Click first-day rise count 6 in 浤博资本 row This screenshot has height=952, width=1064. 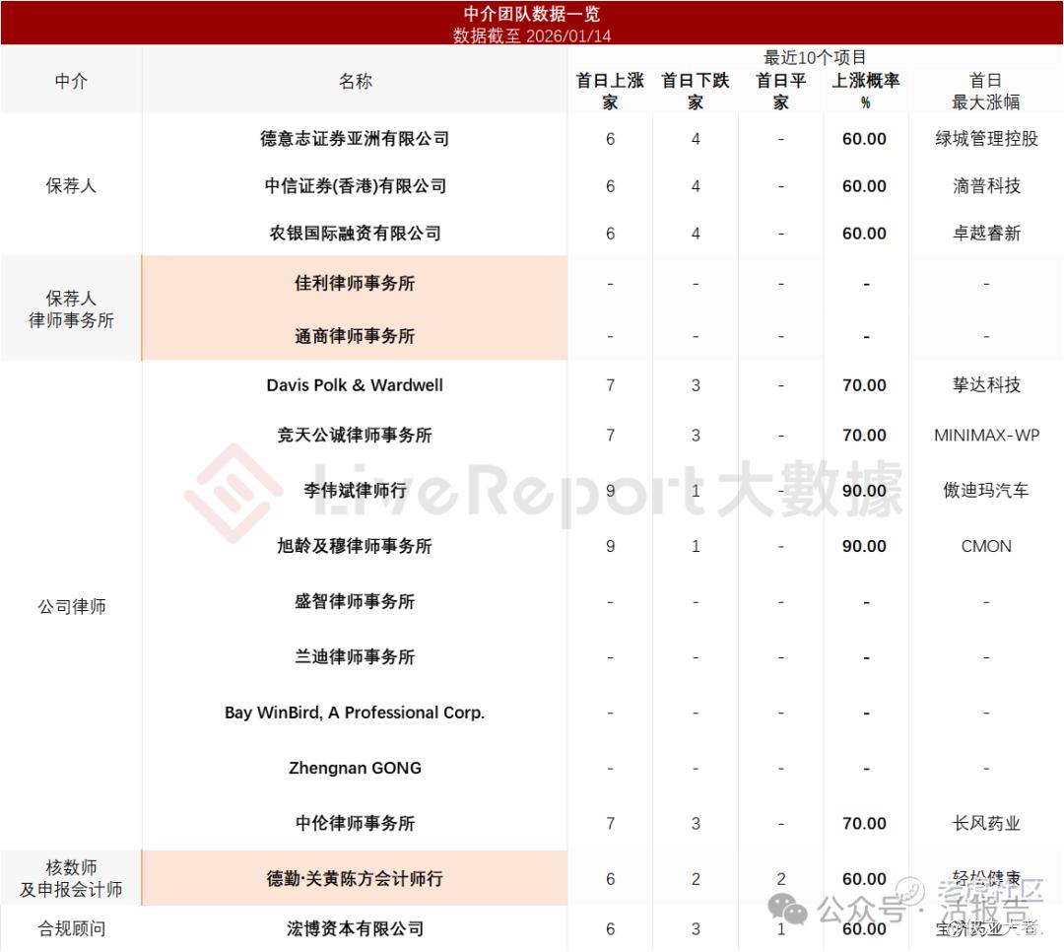[610, 928]
